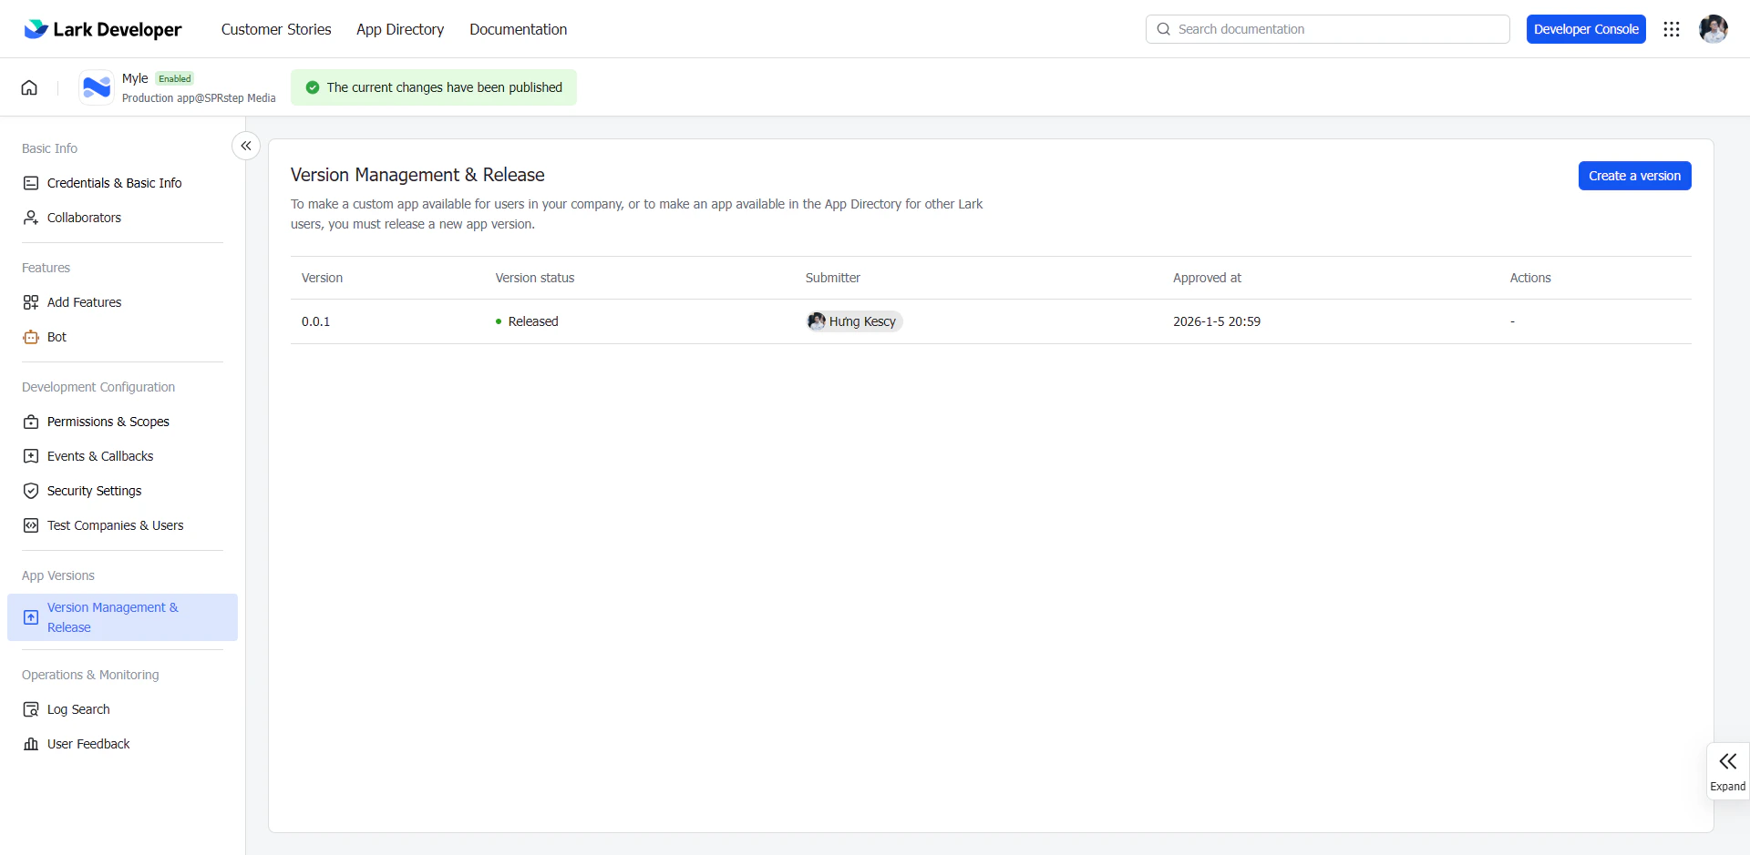
Task: Select the Credentials & Basic Info icon
Action: (x=31, y=182)
